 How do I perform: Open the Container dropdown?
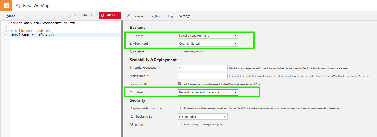(208, 92)
